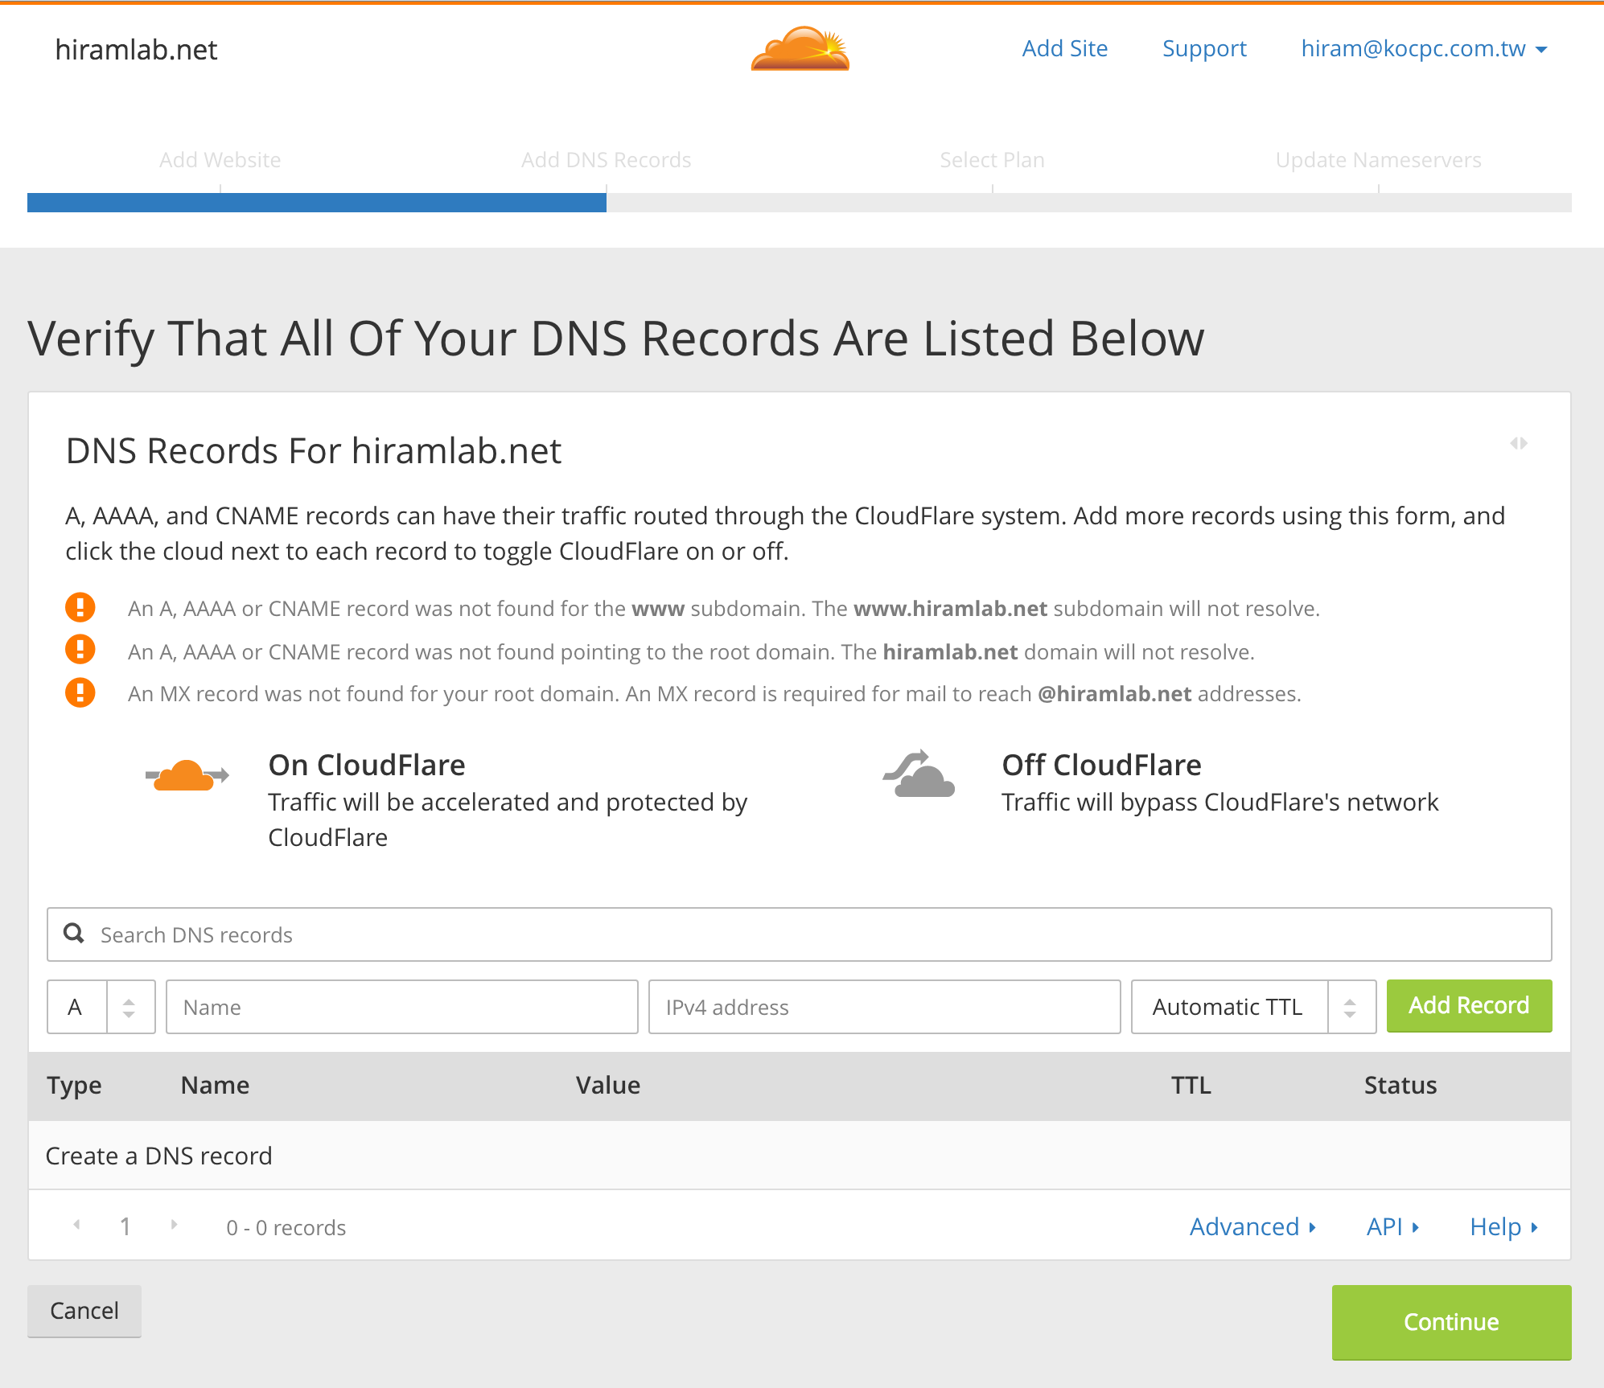Click the warning icon for root domain
The image size is (1604, 1388).
(x=78, y=651)
